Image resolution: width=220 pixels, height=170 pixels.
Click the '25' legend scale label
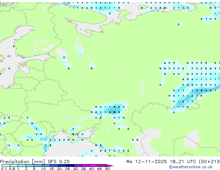click(x=67, y=169)
